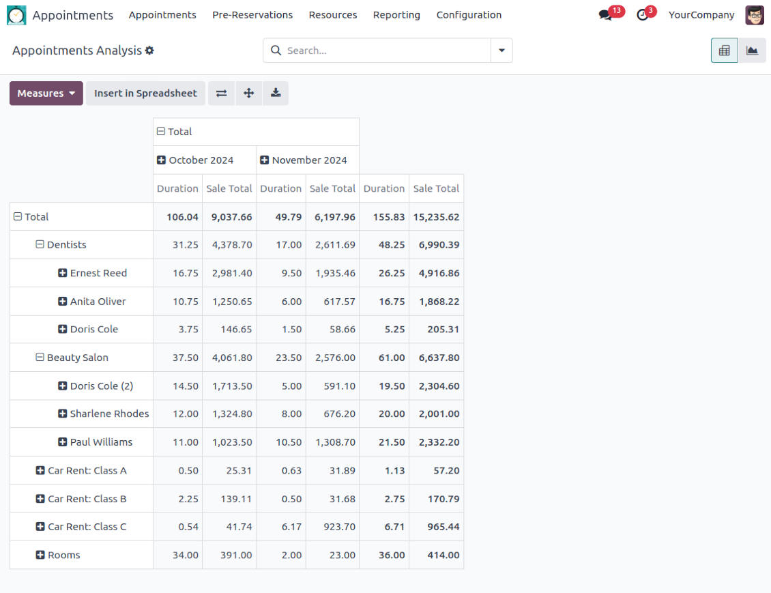Expand the October 2024 column
771x593 pixels.
161,160
